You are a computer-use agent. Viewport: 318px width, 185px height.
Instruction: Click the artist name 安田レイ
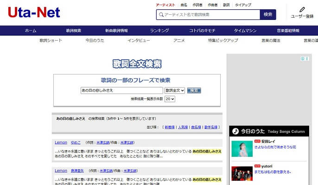[268, 141]
